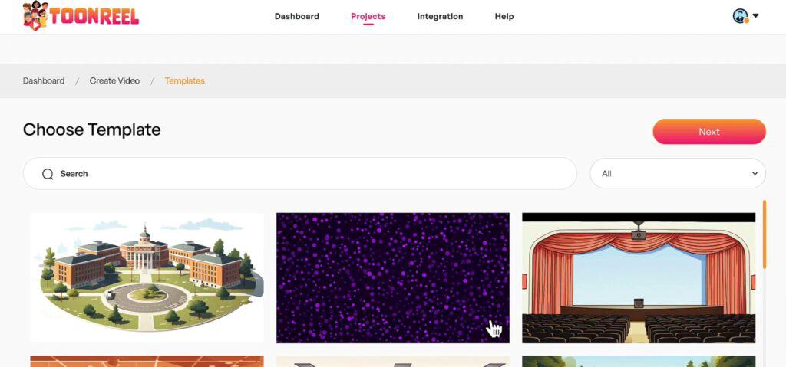Select the partially visible orange template

(x=147, y=362)
